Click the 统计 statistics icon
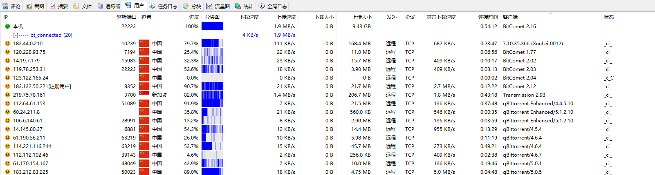655x175 pixels. coord(238,6)
